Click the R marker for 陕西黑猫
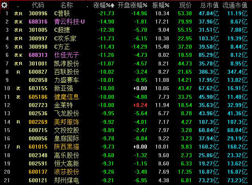 [18, 147]
